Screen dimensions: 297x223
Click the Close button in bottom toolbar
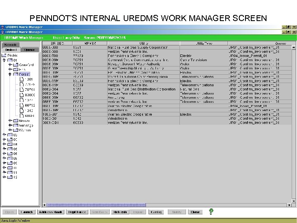point(195,212)
